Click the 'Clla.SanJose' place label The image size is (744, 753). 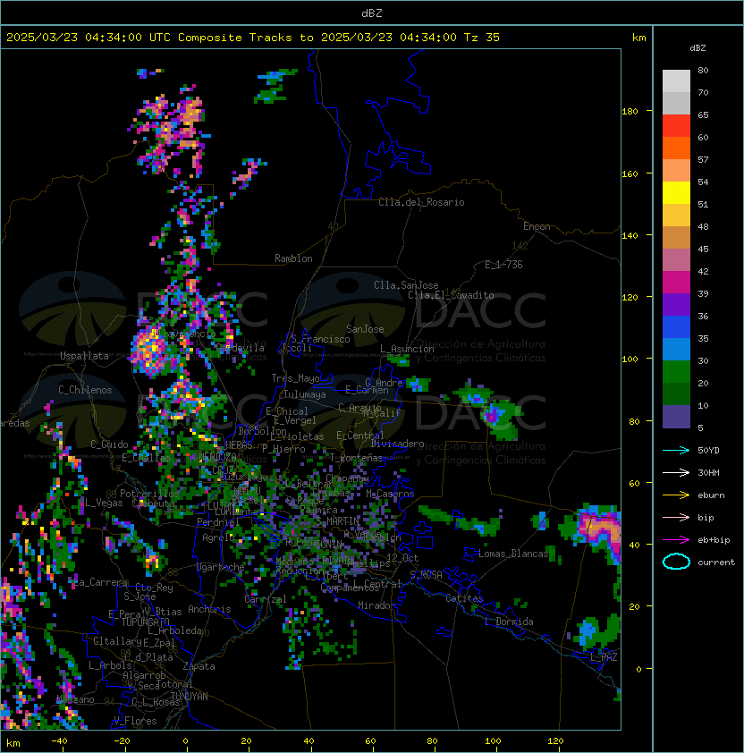point(406,285)
